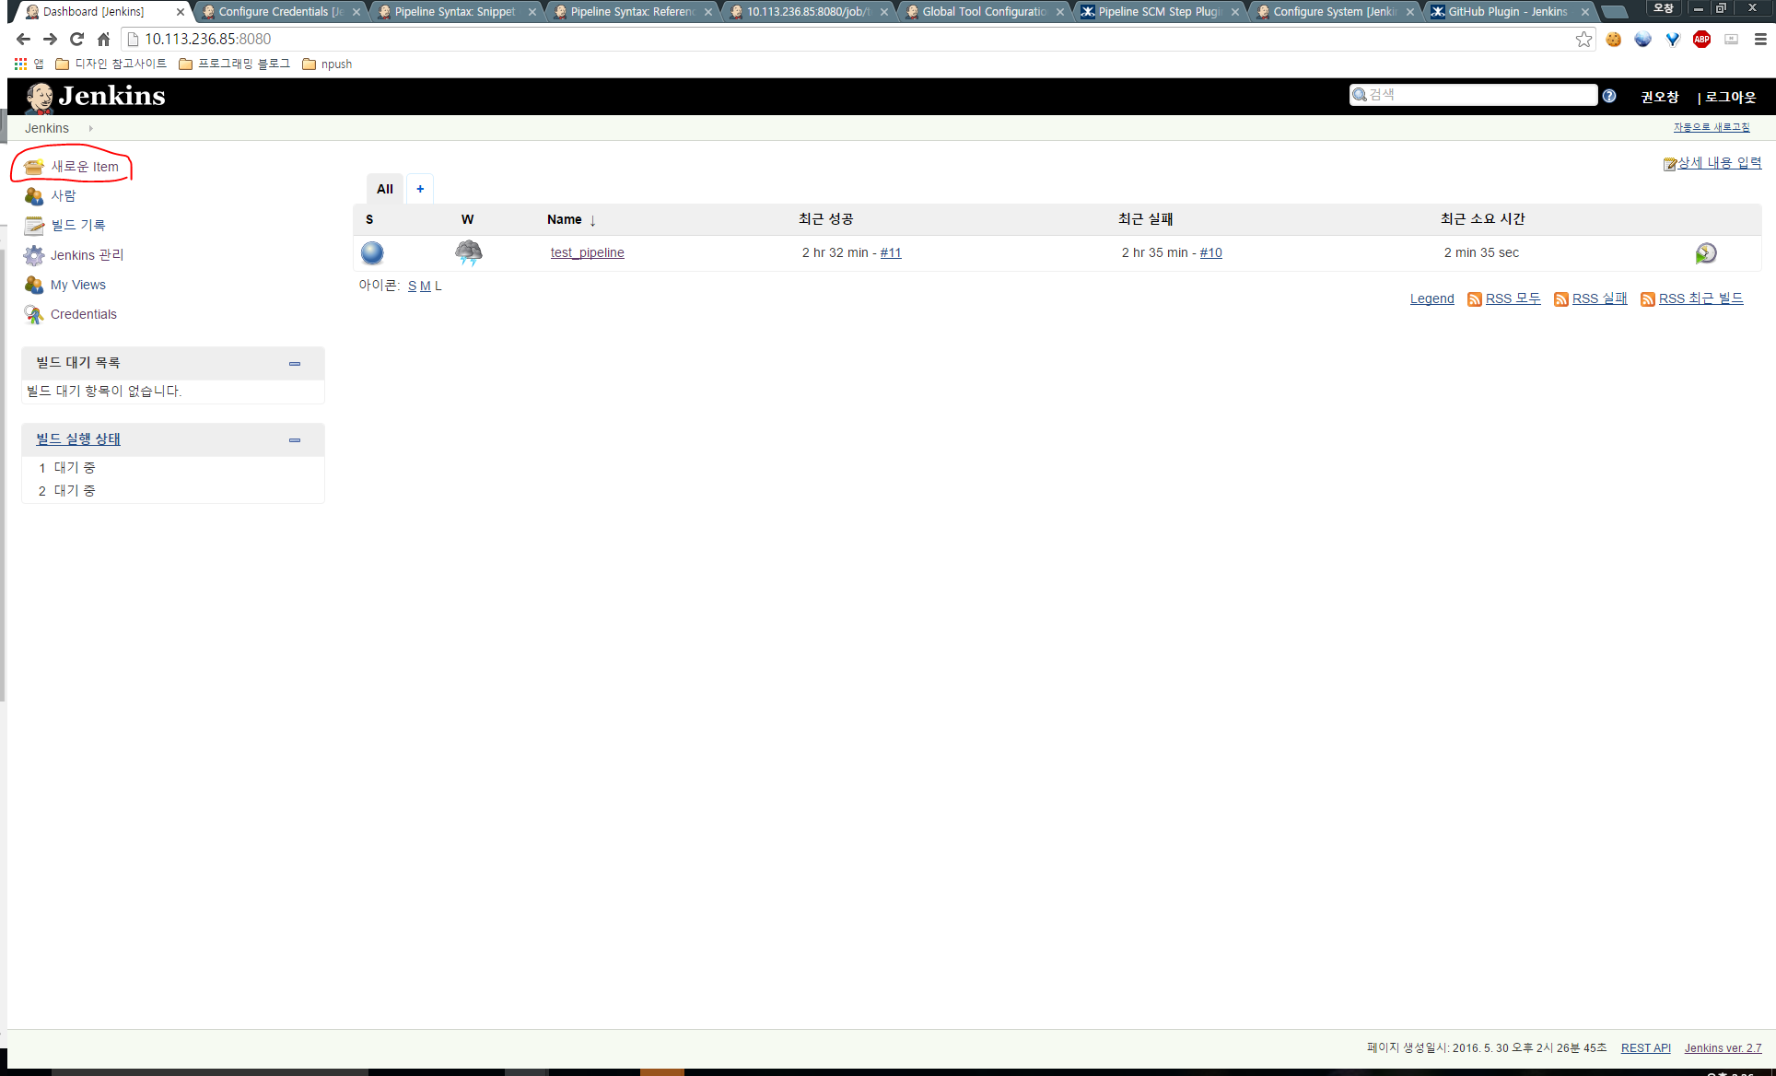This screenshot has width=1776, height=1076.
Task: Open the test_pipeline job link
Action: [x=587, y=252]
